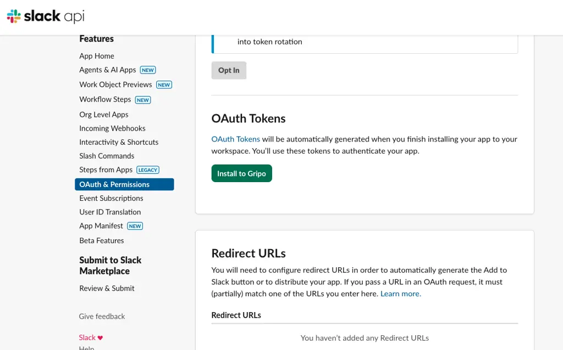563x350 pixels.
Task: Click the heart icon next to Slack
Action: 101,338
